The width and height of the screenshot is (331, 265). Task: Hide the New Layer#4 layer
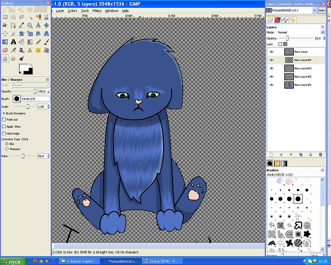coord(272,60)
